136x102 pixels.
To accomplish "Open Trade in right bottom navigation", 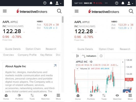I will point(104,97).
